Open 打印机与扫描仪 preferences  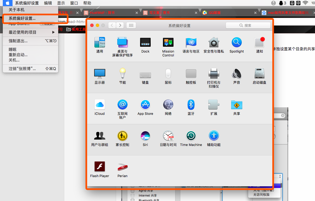pyautogui.click(x=214, y=78)
